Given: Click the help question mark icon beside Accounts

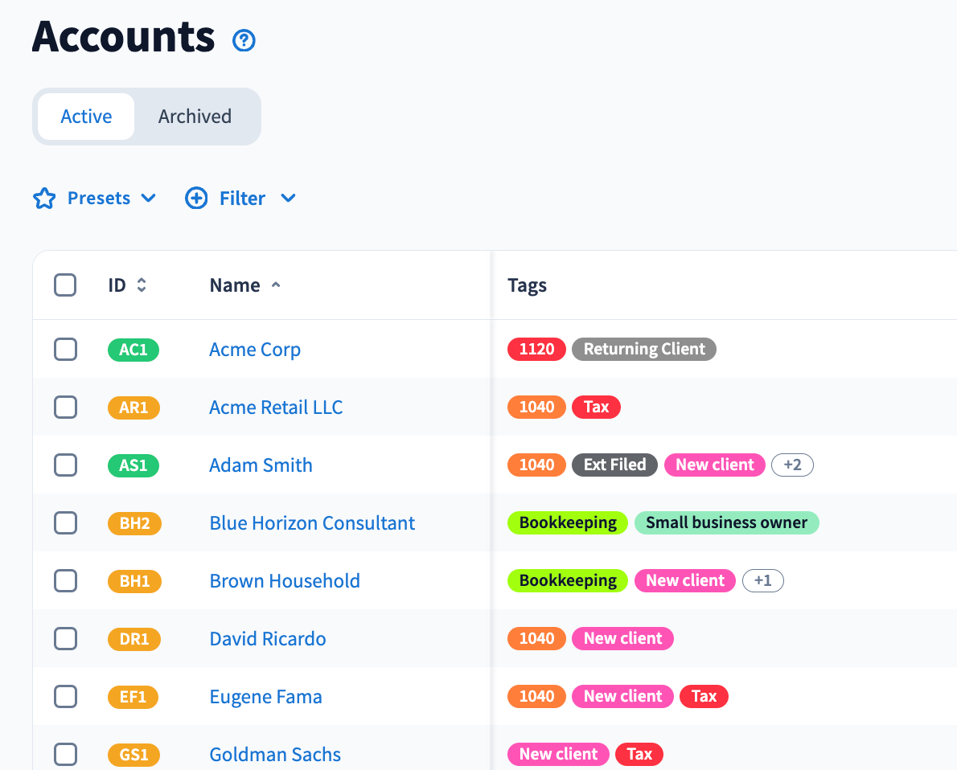Looking at the screenshot, I should (244, 40).
